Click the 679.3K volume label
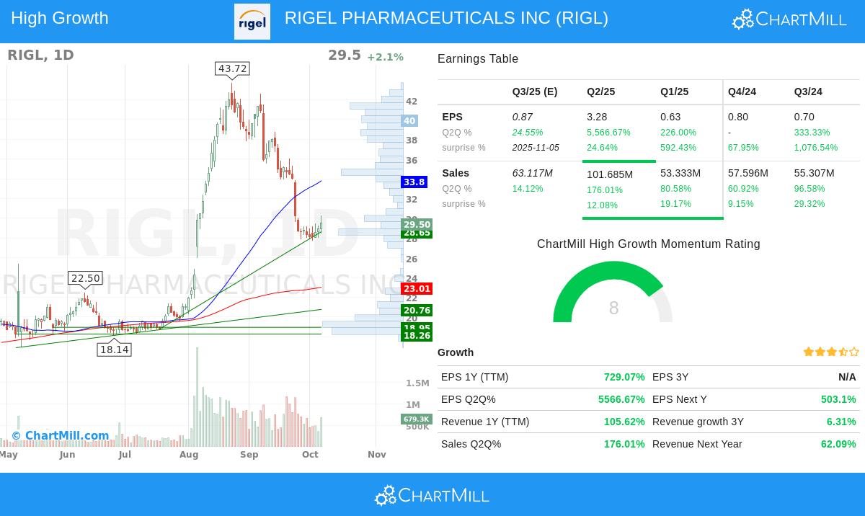The image size is (865, 516). click(416, 419)
